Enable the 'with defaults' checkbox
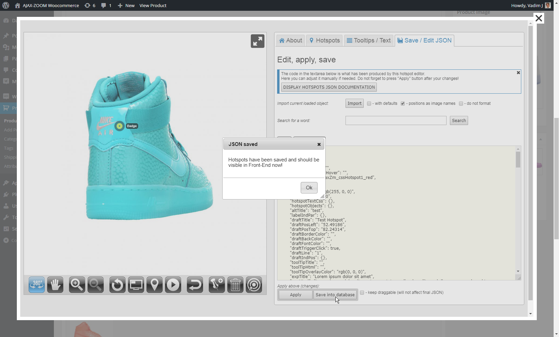Viewport: 559px width, 337px height. click(x=369, y=103)
